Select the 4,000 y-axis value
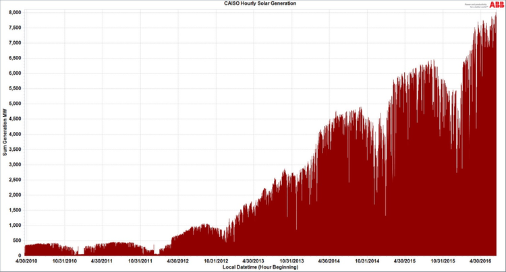Viewport: 506px width, 272px height. click(x=15, y=134)
